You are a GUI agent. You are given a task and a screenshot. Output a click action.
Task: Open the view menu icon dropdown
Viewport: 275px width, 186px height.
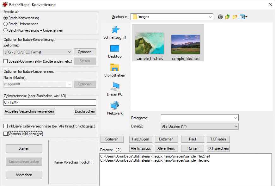[x=243, y=17]
